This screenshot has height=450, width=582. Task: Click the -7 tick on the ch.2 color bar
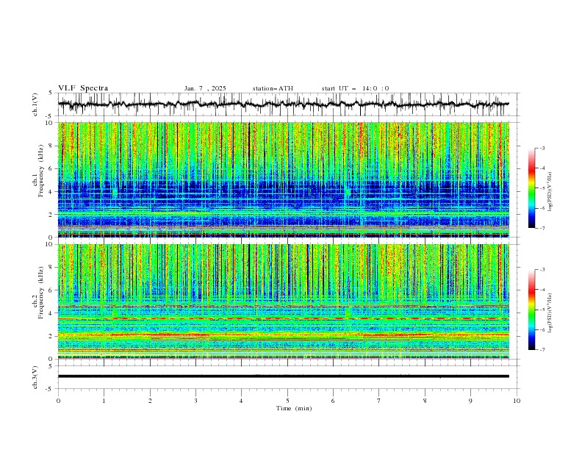pyautogui.click(x=542, y=350)
